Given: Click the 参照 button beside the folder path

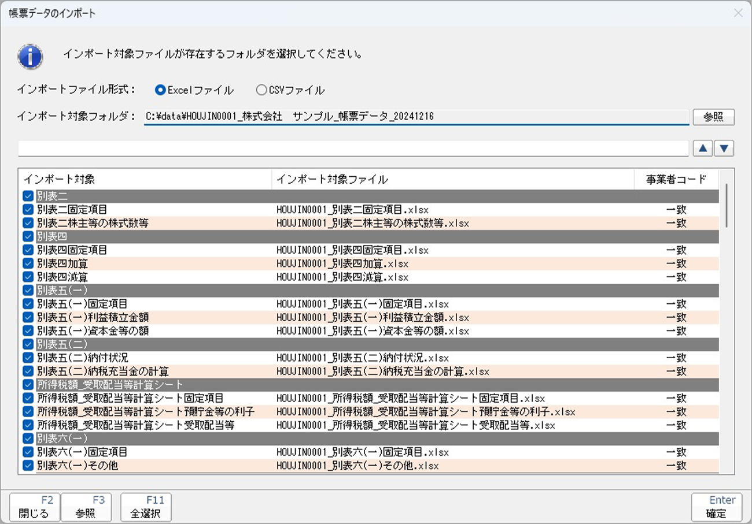Looking at the screenshot, I should (713, 117).
